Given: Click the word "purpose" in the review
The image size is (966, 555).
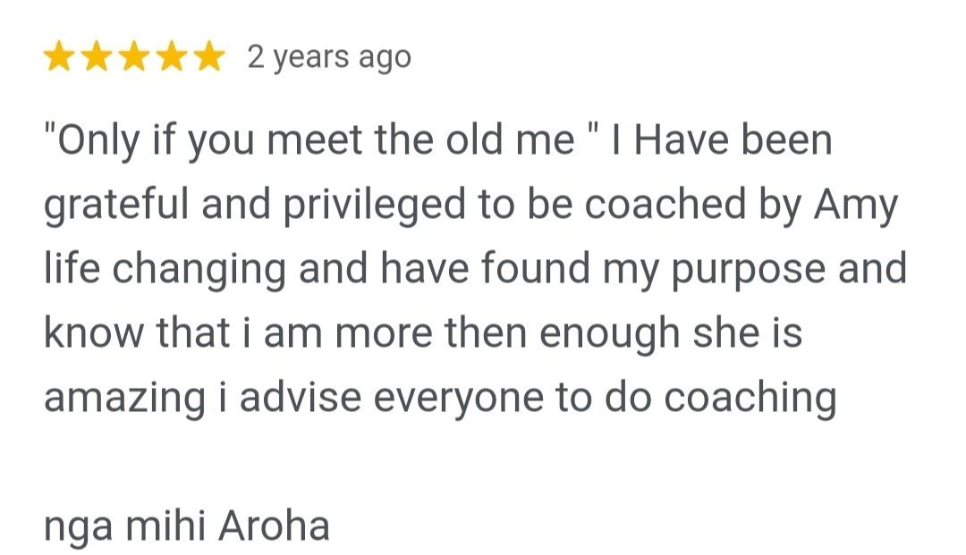Looking at the screenshot, I should pyautogui.click(x=748, y=272).
